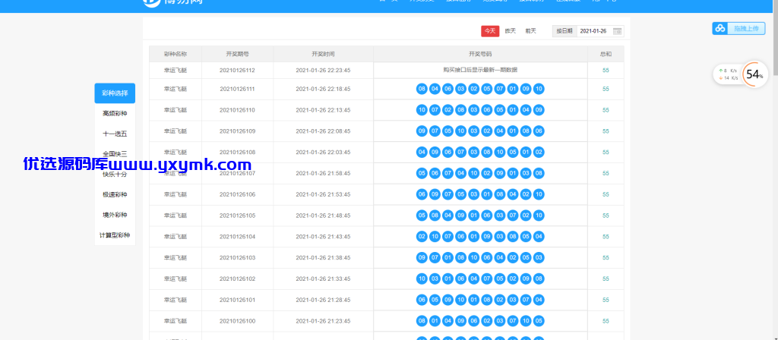Click ball 09 in row 20210126109

[422, 131]
